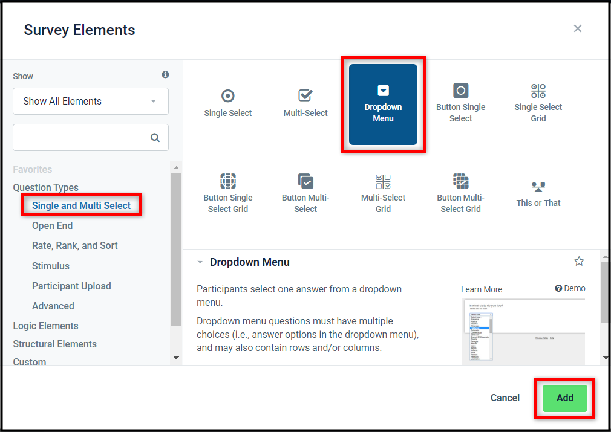
Task: Select Rate, Rank, and Sort category
Action: coord(75,245)
